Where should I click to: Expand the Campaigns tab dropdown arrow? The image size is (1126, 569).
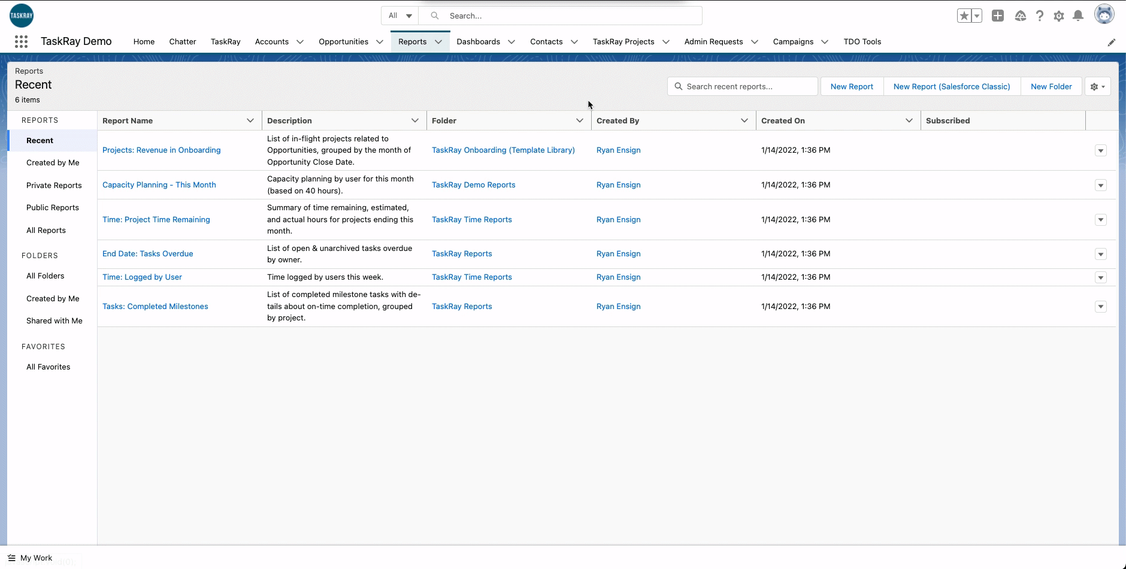coord(825,42)
